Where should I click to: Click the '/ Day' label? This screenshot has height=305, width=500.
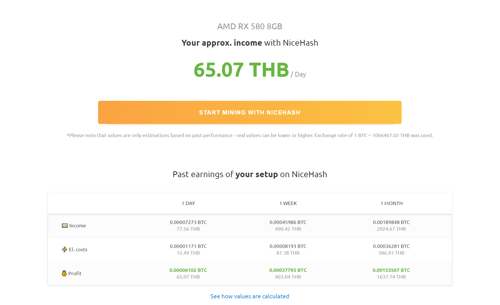coord(298,74)
